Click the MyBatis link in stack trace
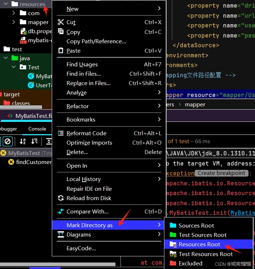 pos(243,213)
